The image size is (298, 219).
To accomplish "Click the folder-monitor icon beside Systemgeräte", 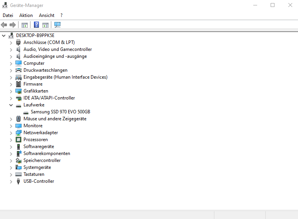I will (19, 167).
